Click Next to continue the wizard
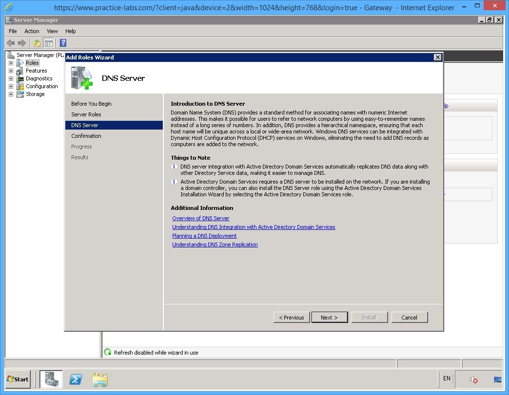 330,317
